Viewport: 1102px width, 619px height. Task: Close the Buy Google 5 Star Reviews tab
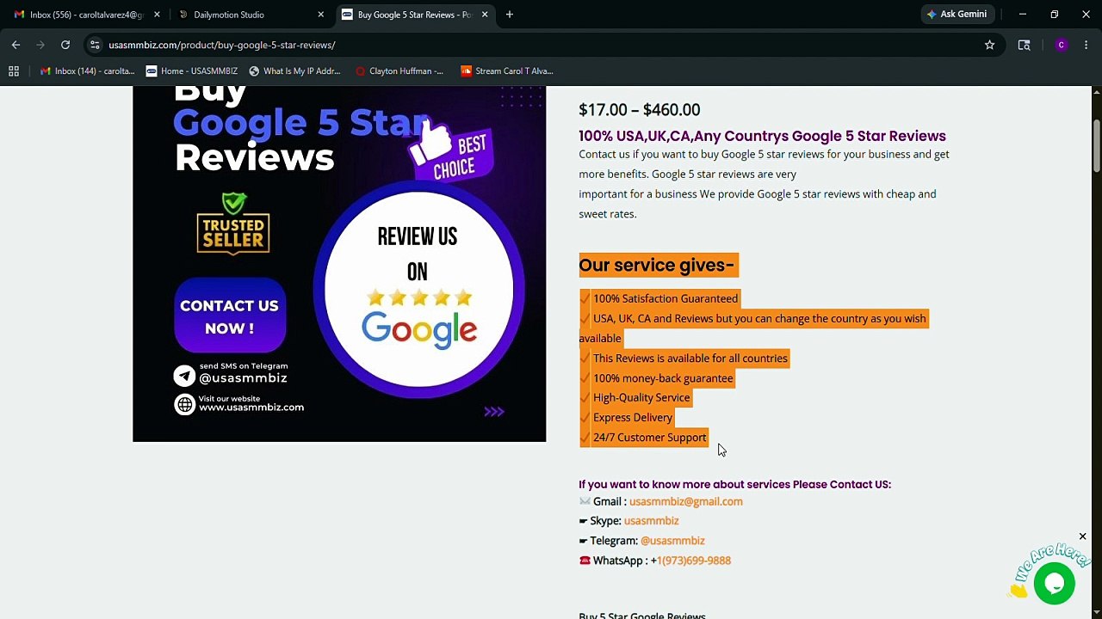pyautogui.click(x=485, y=15)
